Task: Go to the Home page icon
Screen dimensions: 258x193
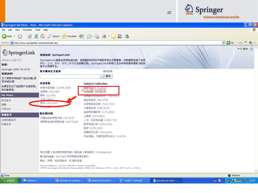Action: point(42,36)
